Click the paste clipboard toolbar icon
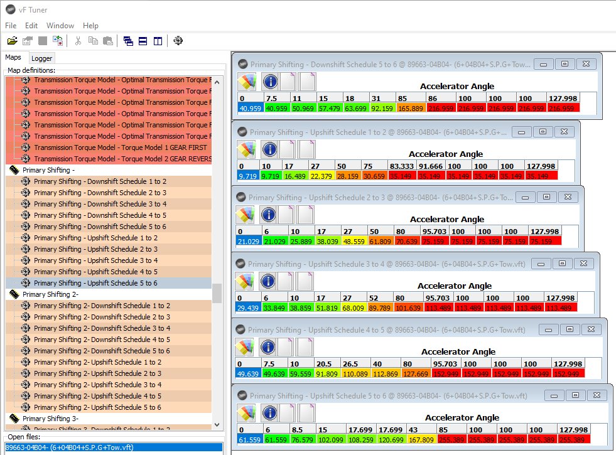The height and width of the screenshot is (455, 616). click(x=108, y=40)
